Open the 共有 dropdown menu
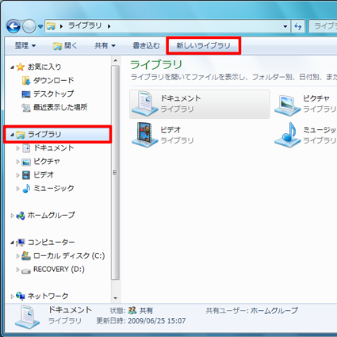This screenshot has height=337, width=337. pyautogui.click(x=105, y=46)
